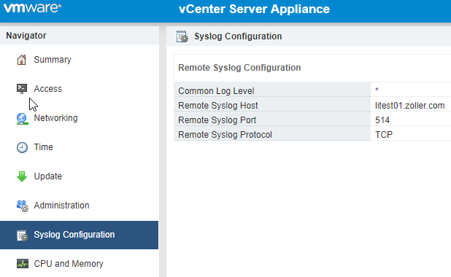Click the Administration users gear icon
Viewport: 451px width, 277px height.
[x=22, y=206]
